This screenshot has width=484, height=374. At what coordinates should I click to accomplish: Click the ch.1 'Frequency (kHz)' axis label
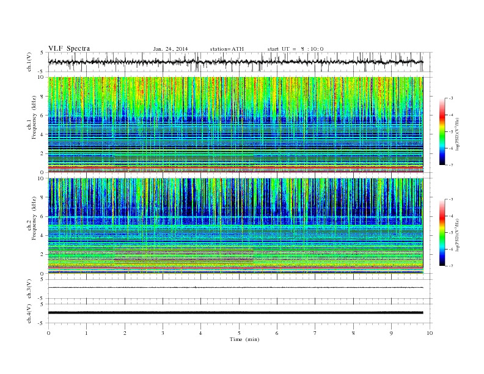pos(34,117)
